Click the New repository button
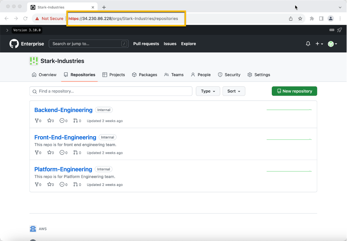This screenshot has height=241, width=347. point(294,91)
